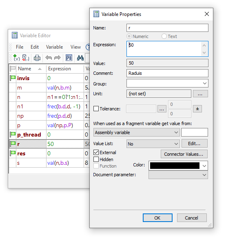The height and width of the screenshot is (240, 226).
Task: Click the Connector Values button
Action: [x=184, y=154]
